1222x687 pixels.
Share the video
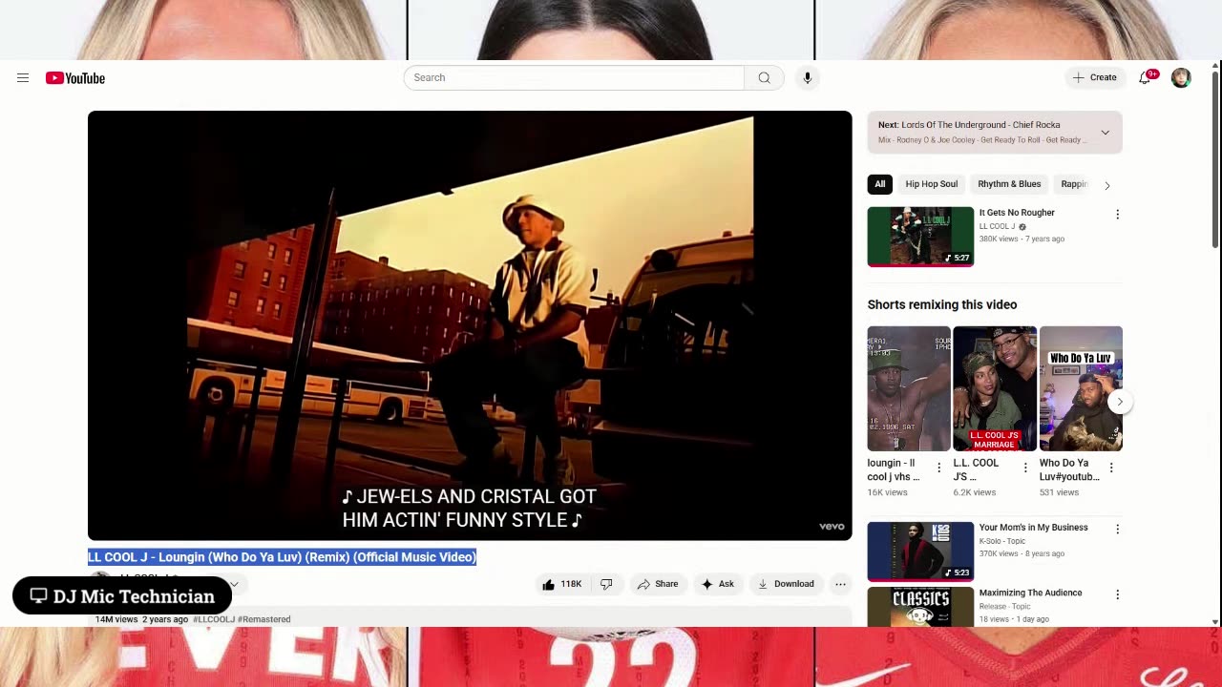coord(658,584)
